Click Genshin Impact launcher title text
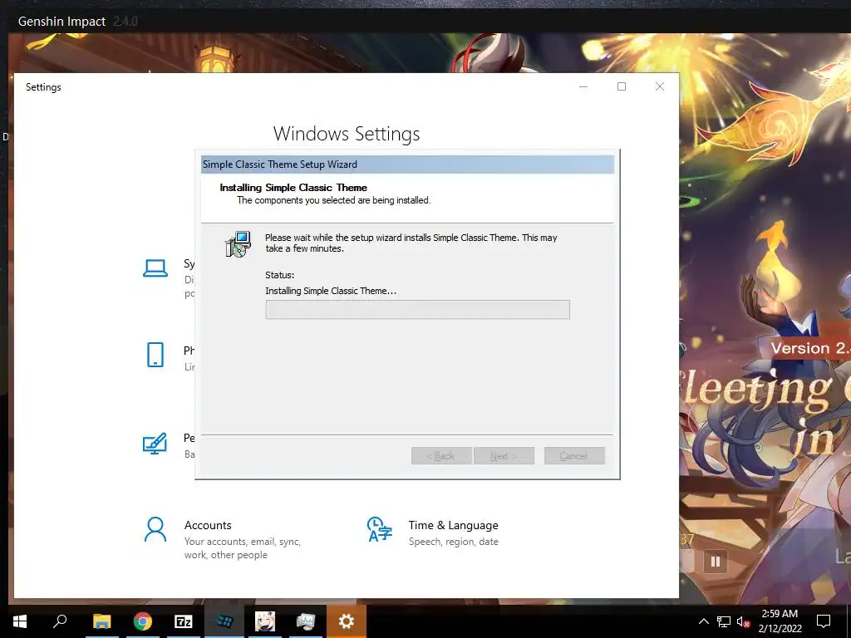Image resolution: width=851 pixels, height=638 pixels. point(61,22)
